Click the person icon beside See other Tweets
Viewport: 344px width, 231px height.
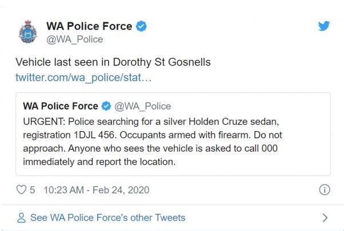click(x=21, y=218)
